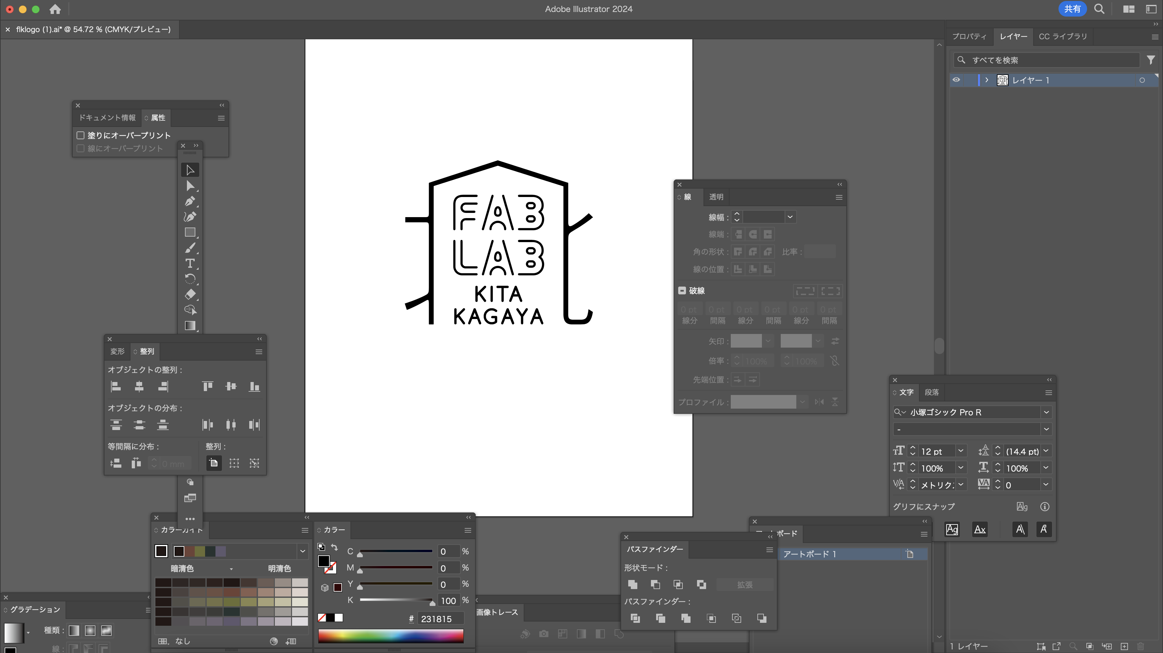
Task: Click vertical align bottom icon
Action: click(x=254, y=387)
